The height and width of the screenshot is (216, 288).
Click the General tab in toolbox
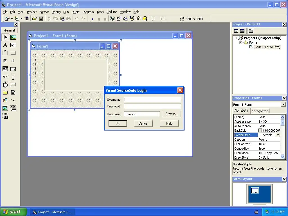coord(10,30)
